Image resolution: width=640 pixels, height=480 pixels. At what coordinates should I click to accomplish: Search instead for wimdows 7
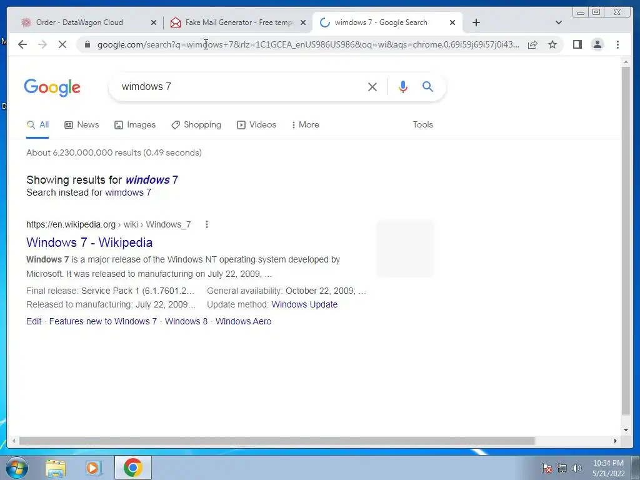pyautogui.click(x=128, y=192)
